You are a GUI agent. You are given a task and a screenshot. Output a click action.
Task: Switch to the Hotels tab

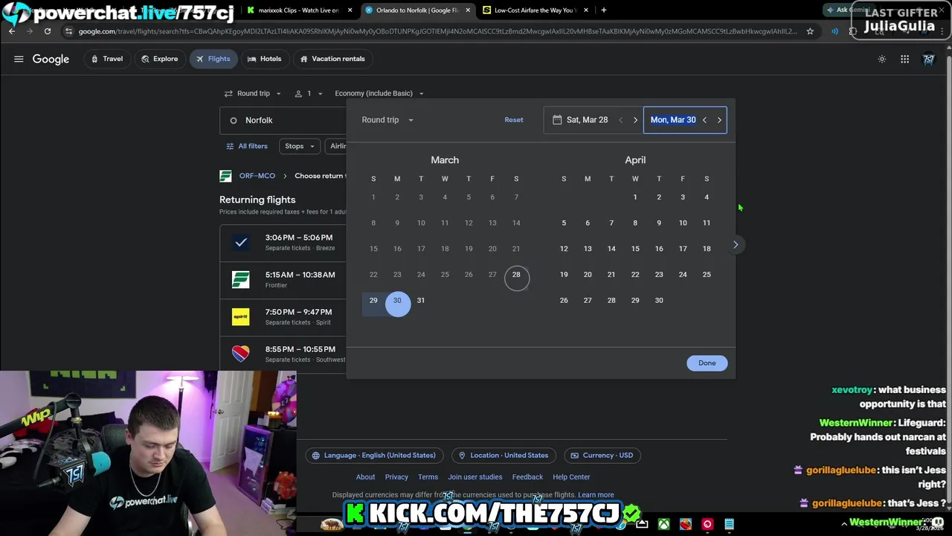(x=264, y=59)
